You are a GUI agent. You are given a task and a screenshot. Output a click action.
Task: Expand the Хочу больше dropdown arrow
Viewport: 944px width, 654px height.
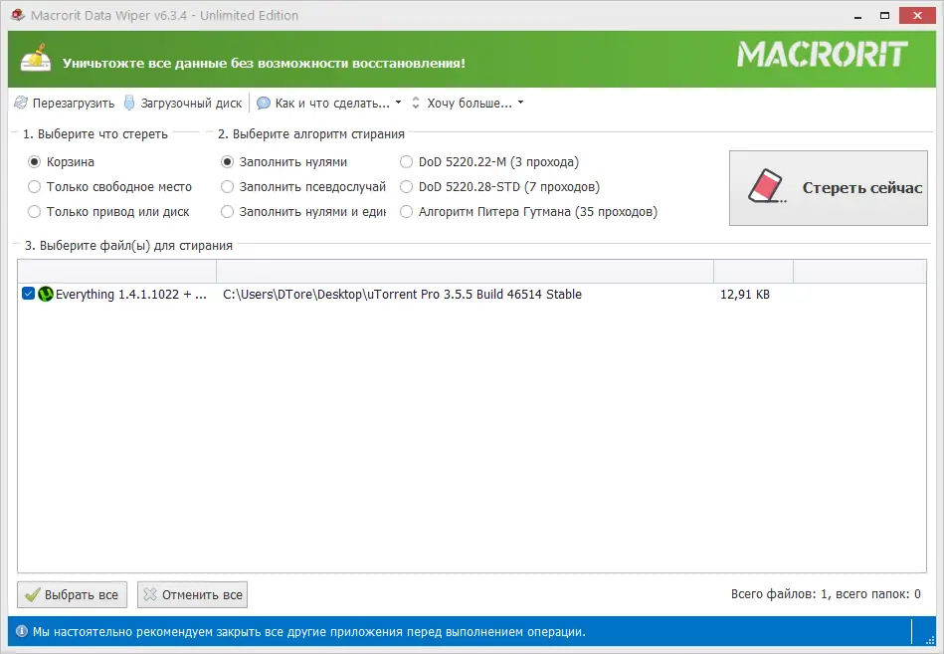click(x=521, y=103)
